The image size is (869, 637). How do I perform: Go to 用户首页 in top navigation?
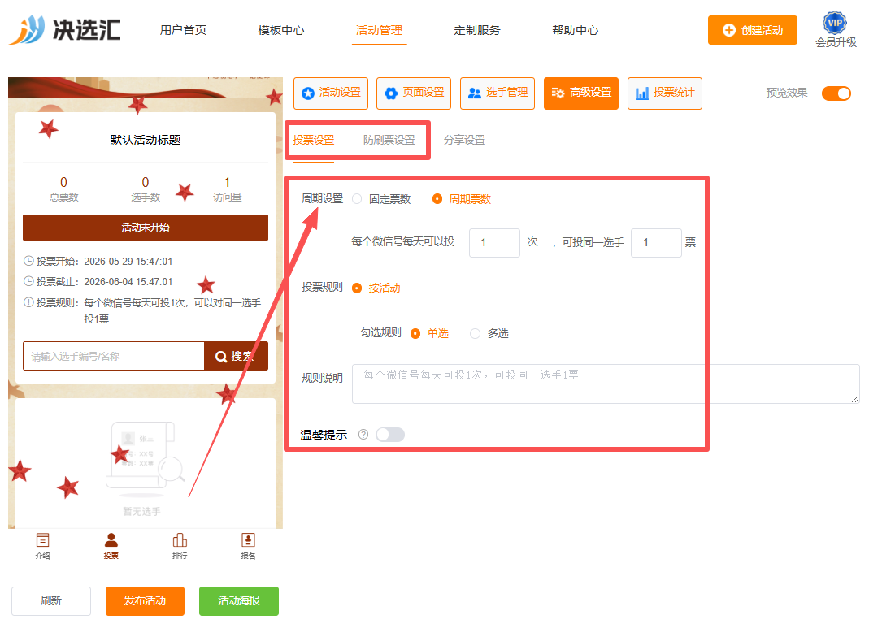[x=184, y=30]
